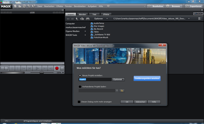Open the Effekte menu in the menu bar

click(60, 6)
